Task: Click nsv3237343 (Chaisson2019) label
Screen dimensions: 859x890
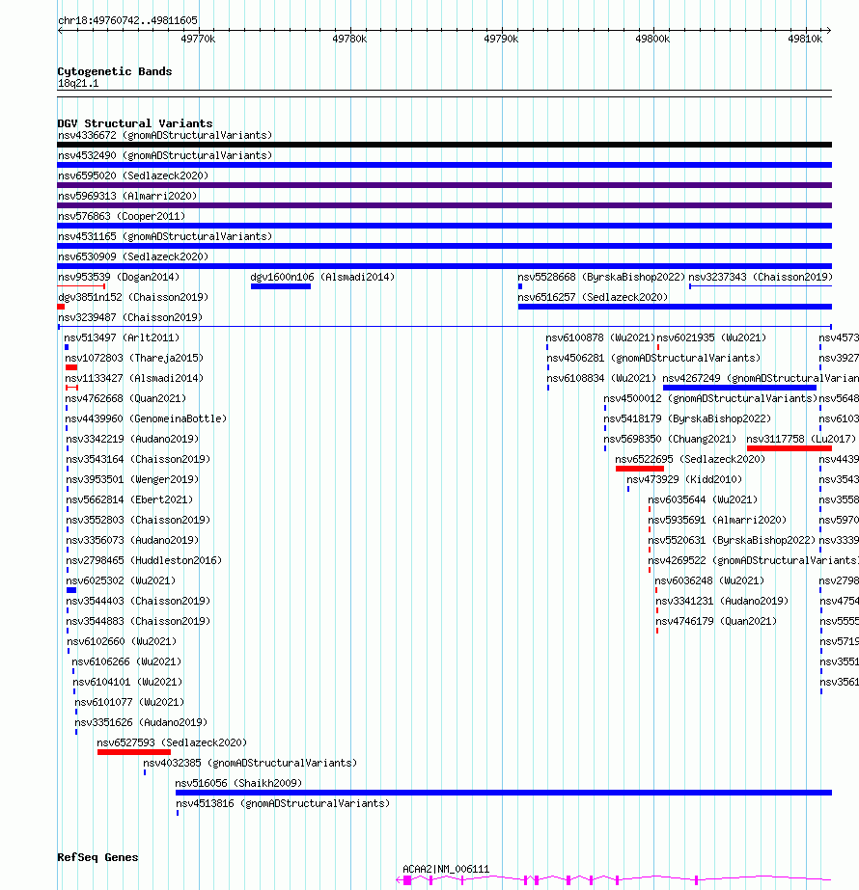Action: (x=761, y=277)
